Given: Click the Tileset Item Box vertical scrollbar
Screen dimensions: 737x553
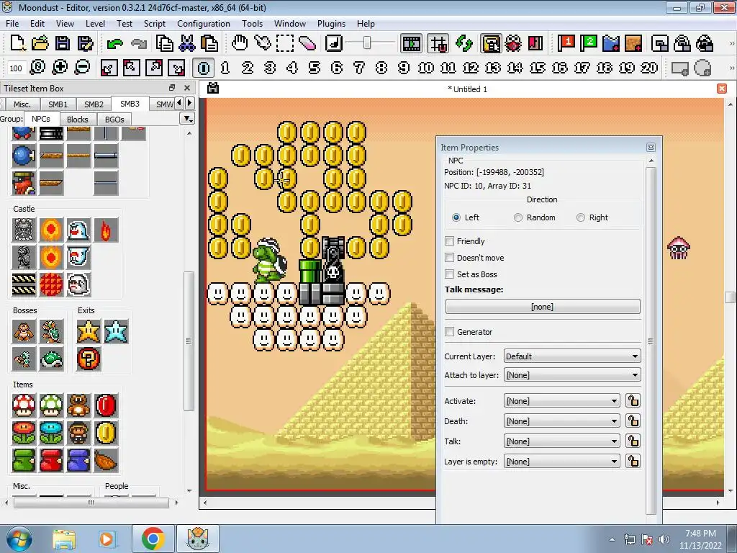Looking at the screenshot, I should point(189,341).
